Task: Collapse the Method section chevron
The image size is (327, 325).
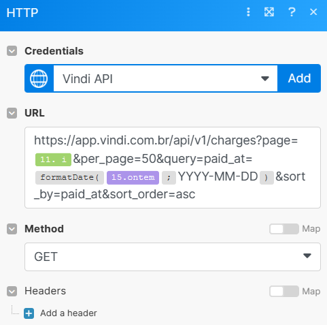Action: point(12,229)
